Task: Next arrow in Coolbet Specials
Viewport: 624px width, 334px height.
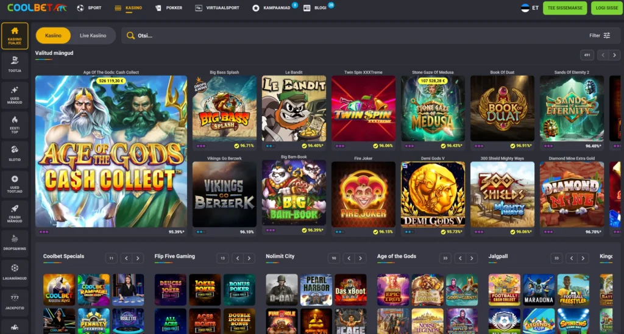Action: click(x=138, y=258)
